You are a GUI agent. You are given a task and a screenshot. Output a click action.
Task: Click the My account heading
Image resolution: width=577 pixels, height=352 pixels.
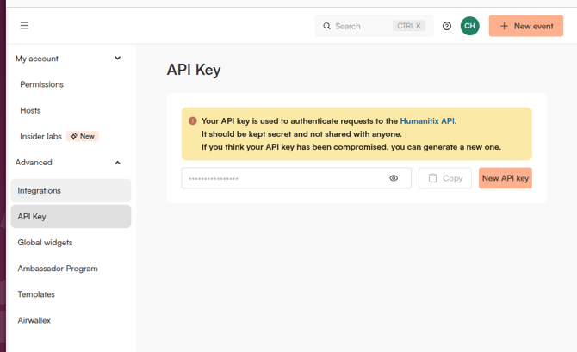click(37, 59)
